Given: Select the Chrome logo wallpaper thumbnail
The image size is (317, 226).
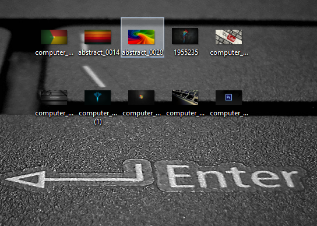Looking at the screenshot, I should (54, 37).
